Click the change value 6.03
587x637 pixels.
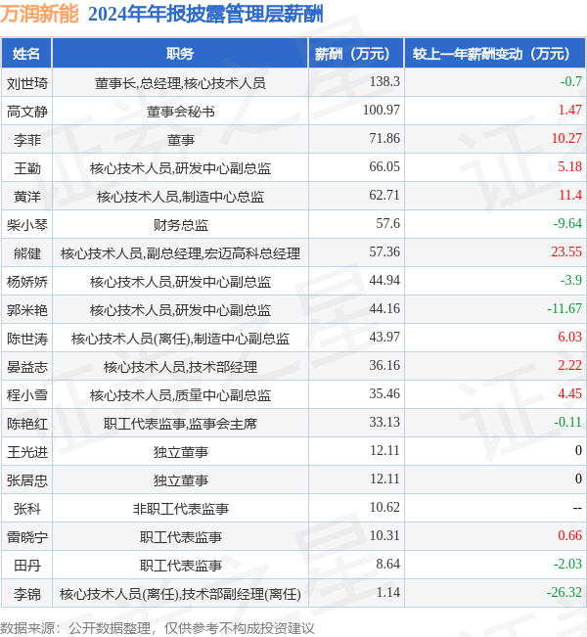click(569, 338)
